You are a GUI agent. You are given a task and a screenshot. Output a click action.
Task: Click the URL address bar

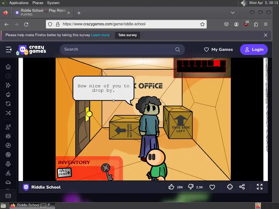(126, 24)
